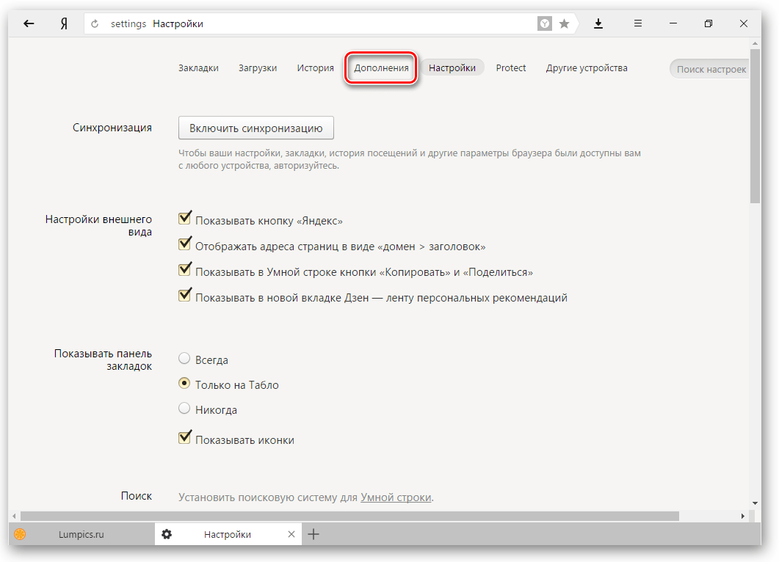This screenshot has height=562, width=779.
Task: Select the Настройки section
Action: tap(452, 68)
